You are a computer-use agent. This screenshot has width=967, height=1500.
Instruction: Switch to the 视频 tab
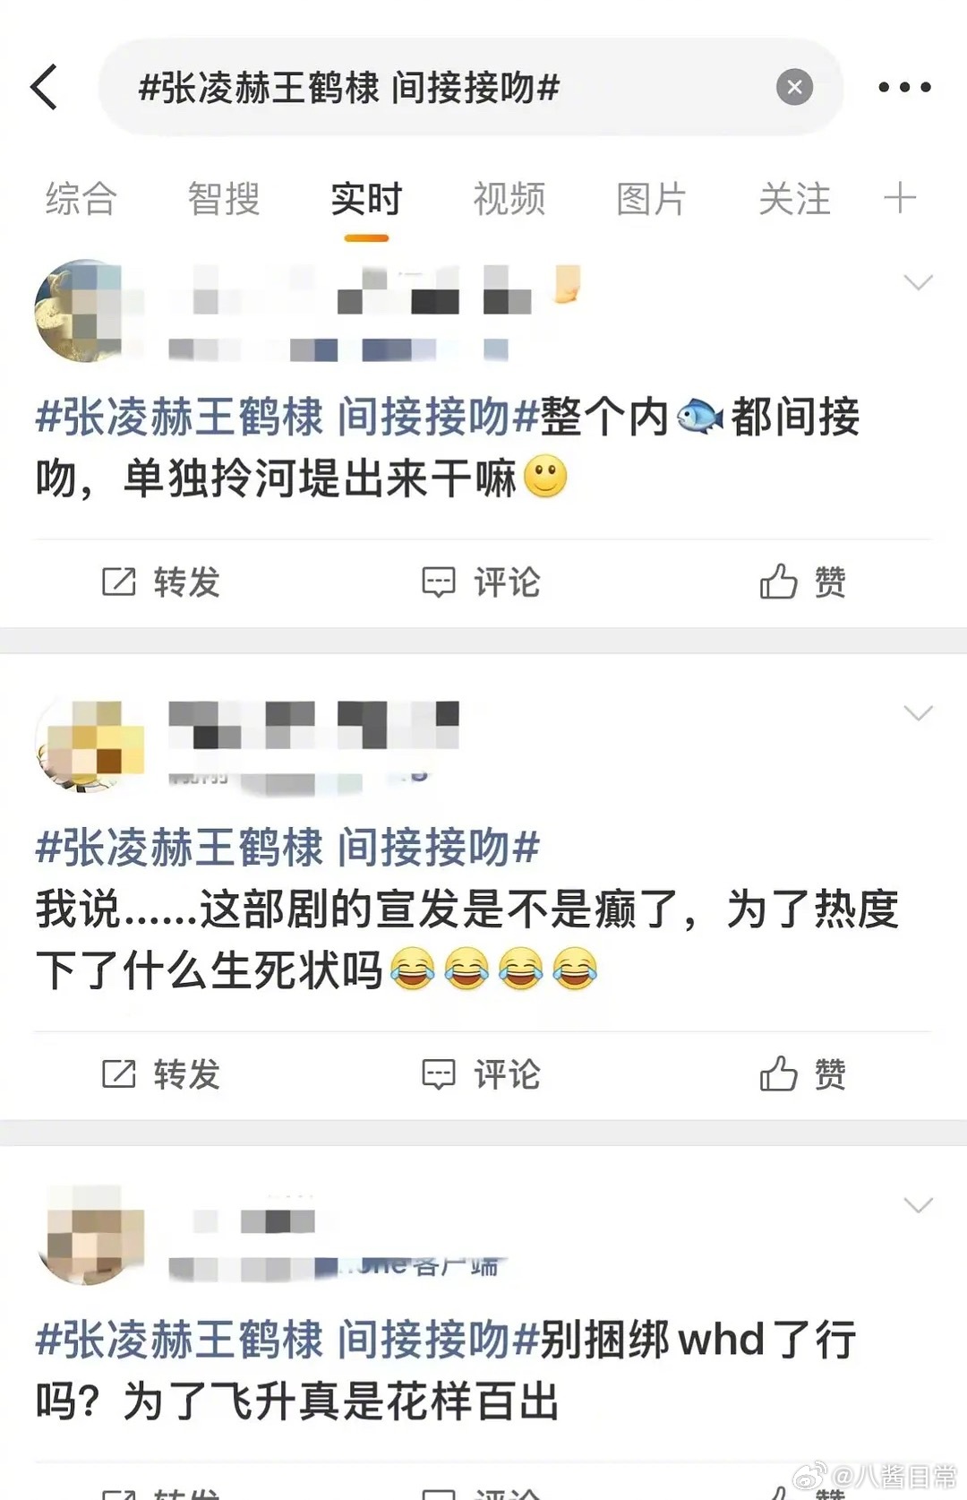click(509, 199)
